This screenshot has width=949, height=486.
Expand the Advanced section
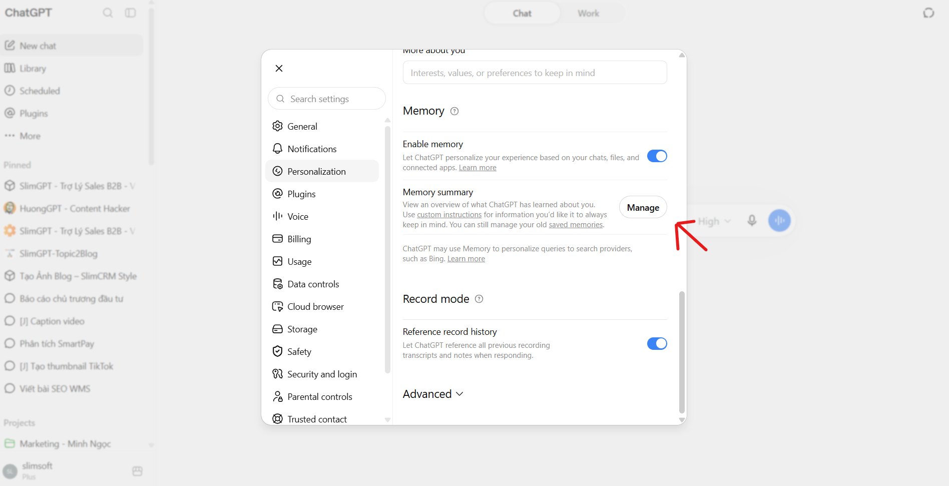coord(433,394)
